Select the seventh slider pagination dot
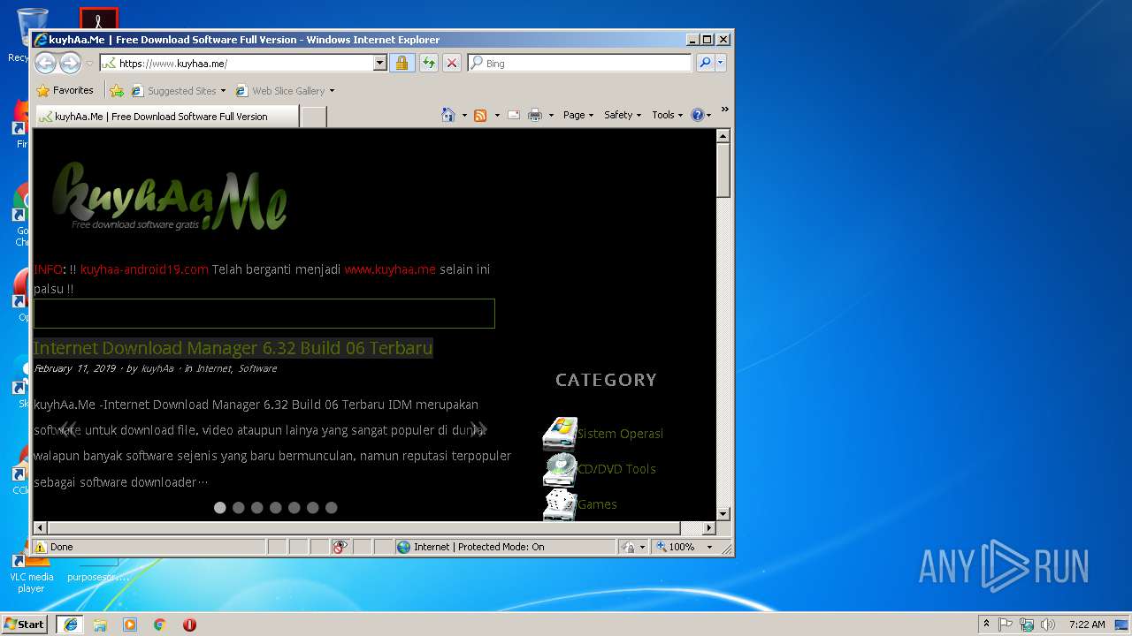This screenshot has width=1132, height=636. coord(332,508)
